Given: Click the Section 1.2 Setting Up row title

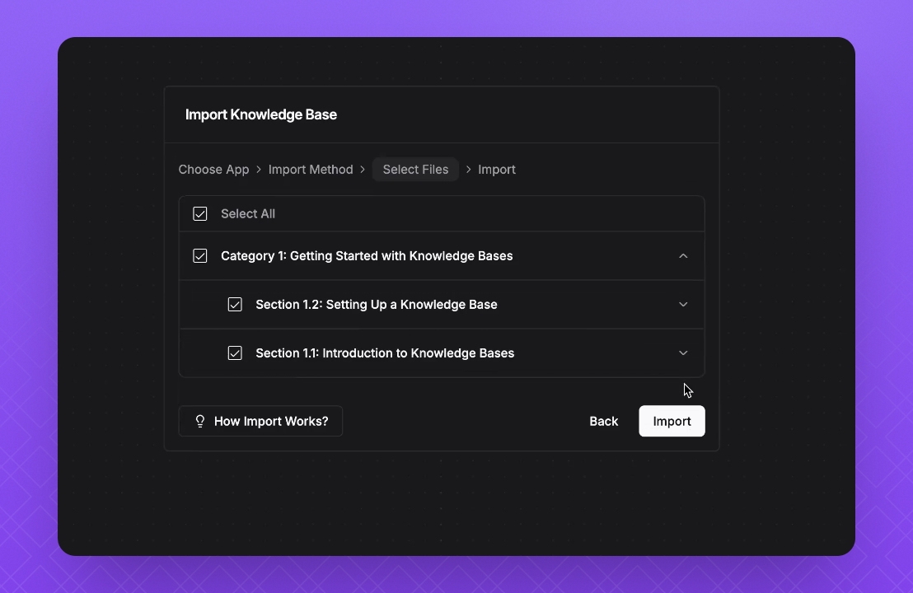Looking at the screenshot, I should coord(376,305).
